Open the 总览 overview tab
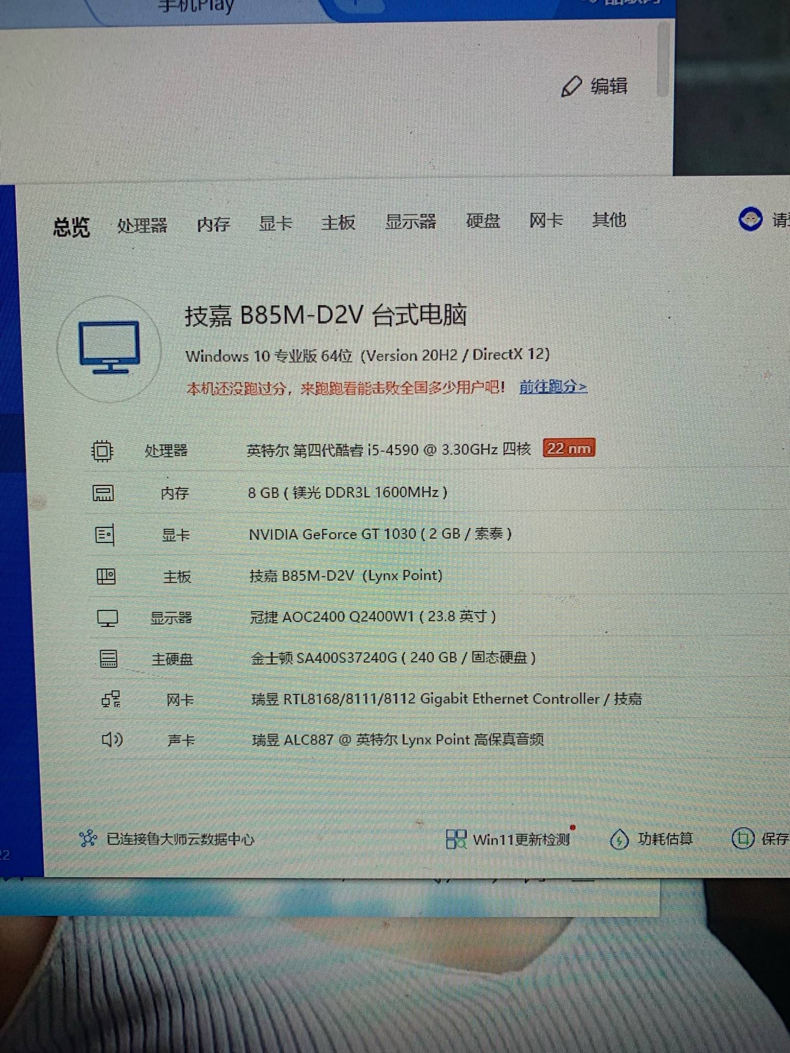The height and width of the screenshot is (1053, 790). pyautogui.click(x=72, y=227)
